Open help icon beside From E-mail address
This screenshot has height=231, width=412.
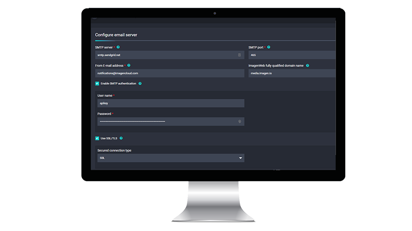129,65
